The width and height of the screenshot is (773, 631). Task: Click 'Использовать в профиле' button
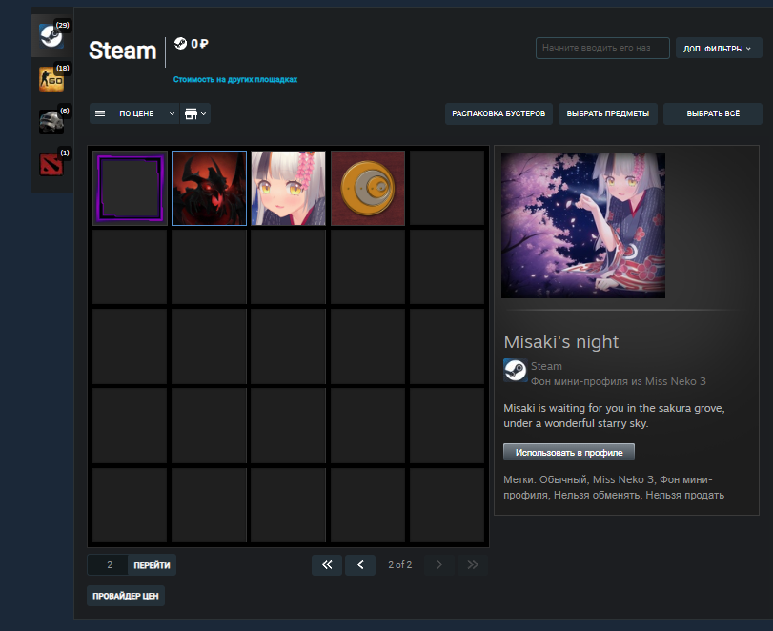(569, 452)
